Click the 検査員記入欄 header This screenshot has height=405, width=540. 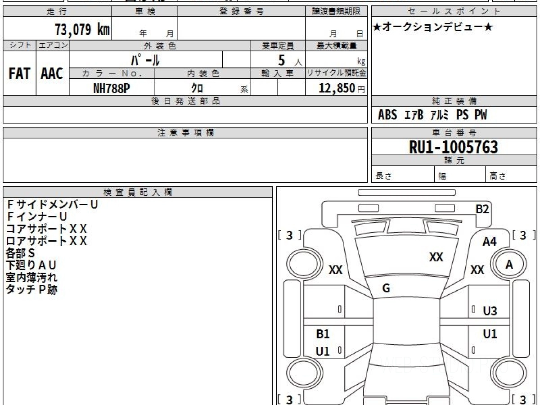pyautogui.click(x=138, y=192)
